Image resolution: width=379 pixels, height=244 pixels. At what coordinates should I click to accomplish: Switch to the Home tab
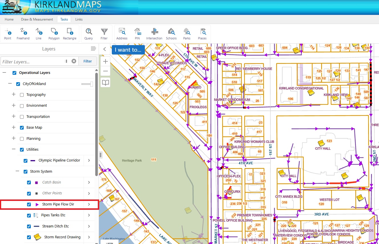point(9,19)
